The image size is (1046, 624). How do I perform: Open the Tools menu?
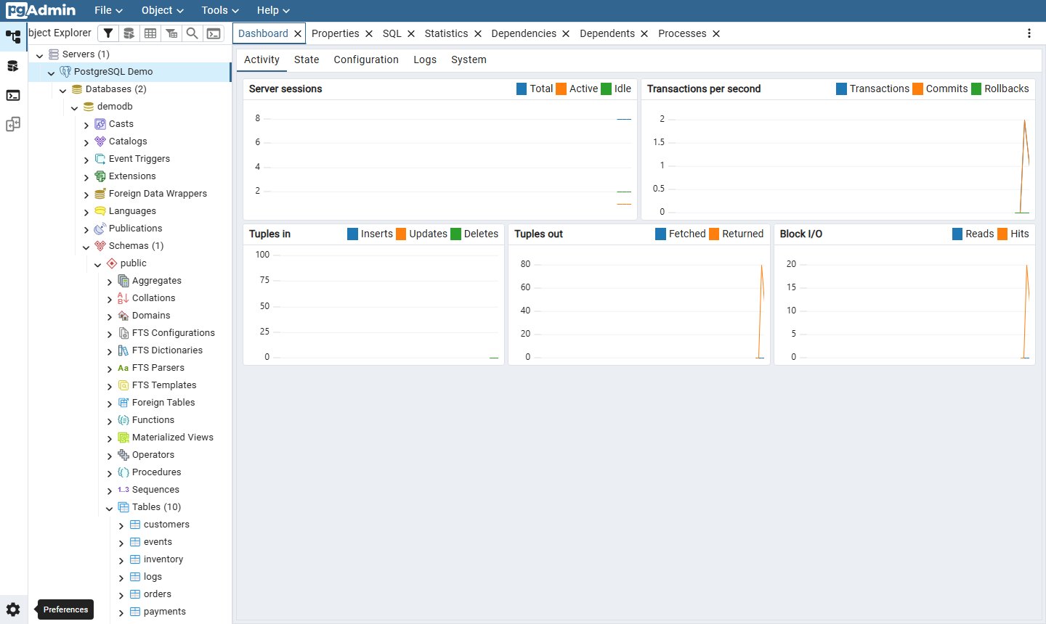click(x=220, y=10)
